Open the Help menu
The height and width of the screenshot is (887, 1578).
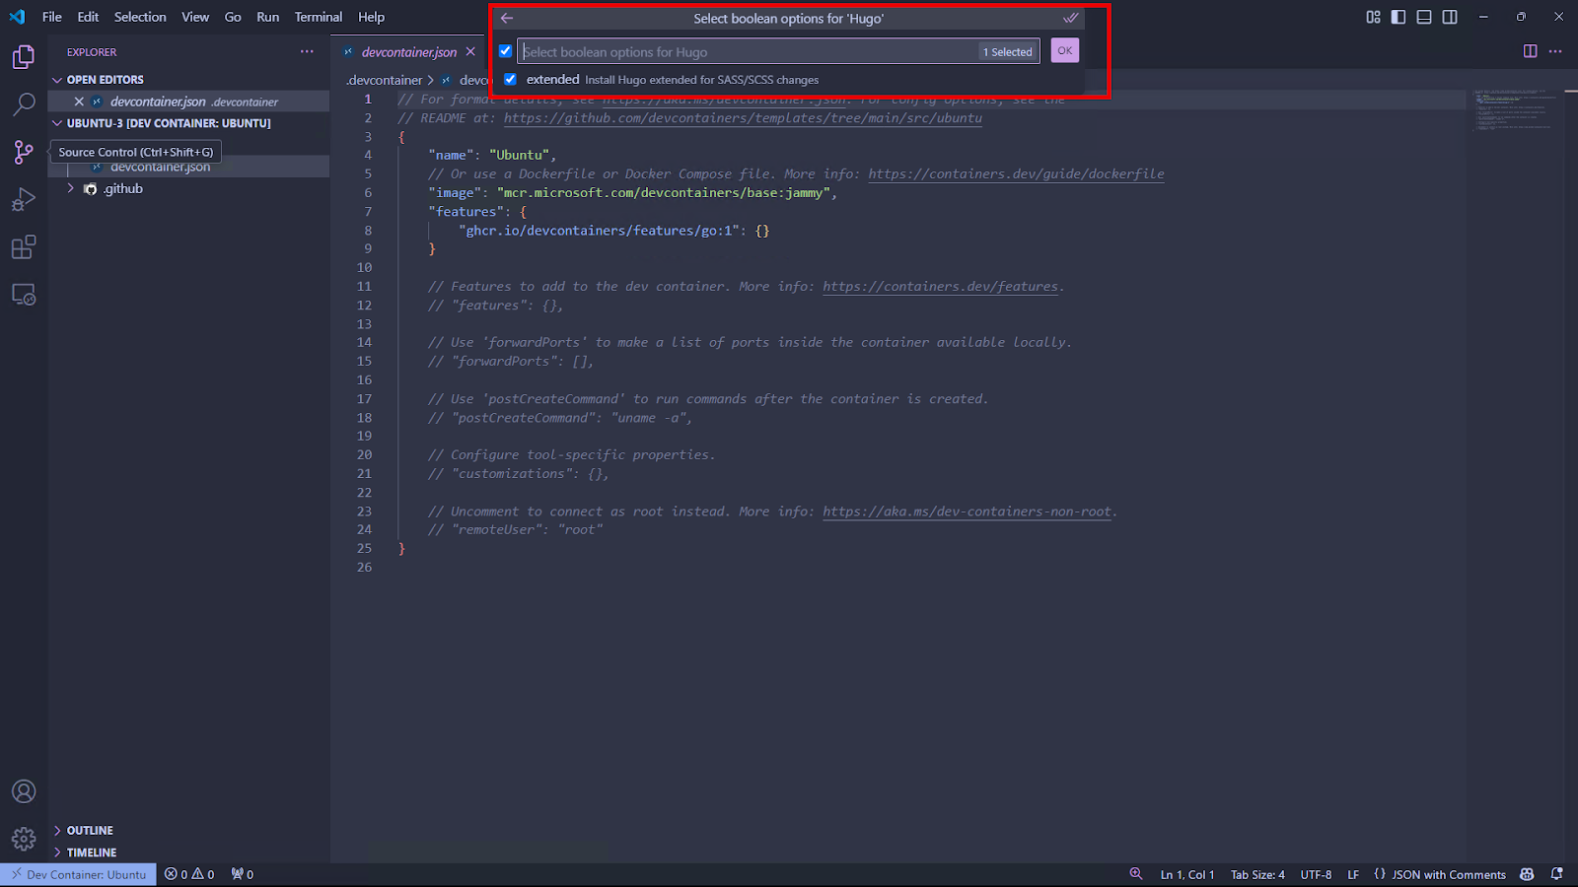click(x=371, y=17)
